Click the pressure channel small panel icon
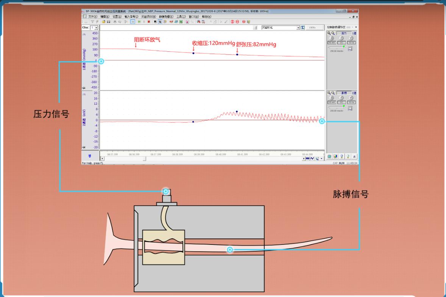Viewport: 446px width, 297px height. 350,49
